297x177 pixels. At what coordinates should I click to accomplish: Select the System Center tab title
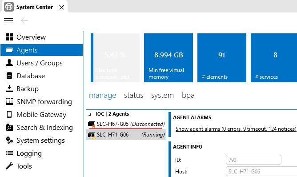click(35, 7)
